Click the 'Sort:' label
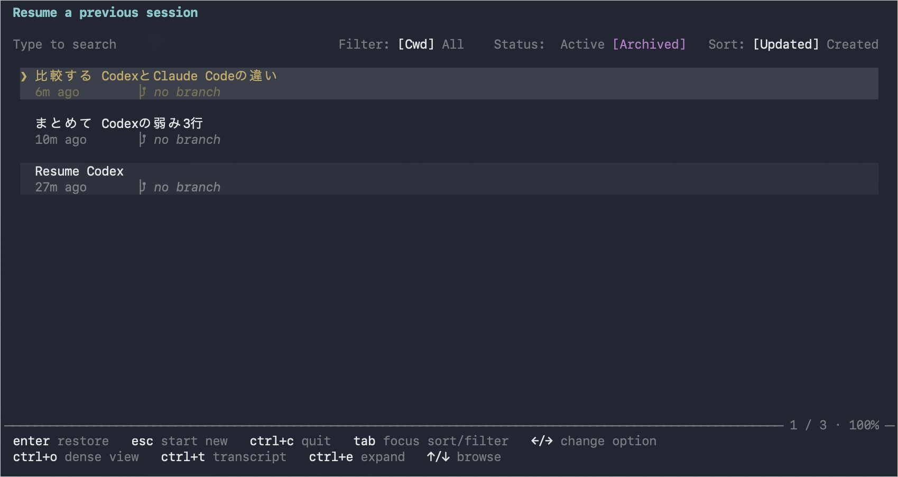The image size is (898, 477). coord(727,44)
